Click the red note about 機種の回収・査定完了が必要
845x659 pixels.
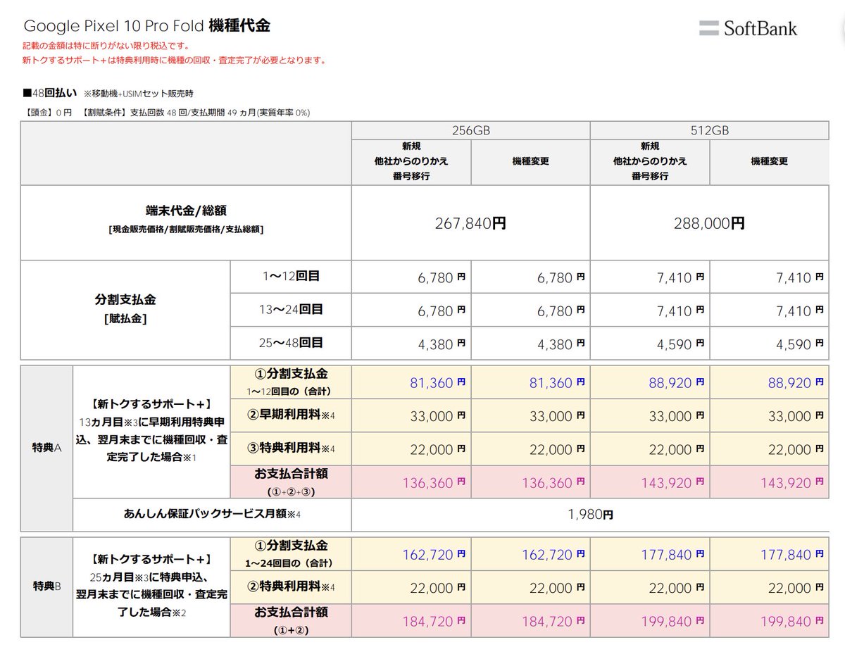click(x=174, y=61)
